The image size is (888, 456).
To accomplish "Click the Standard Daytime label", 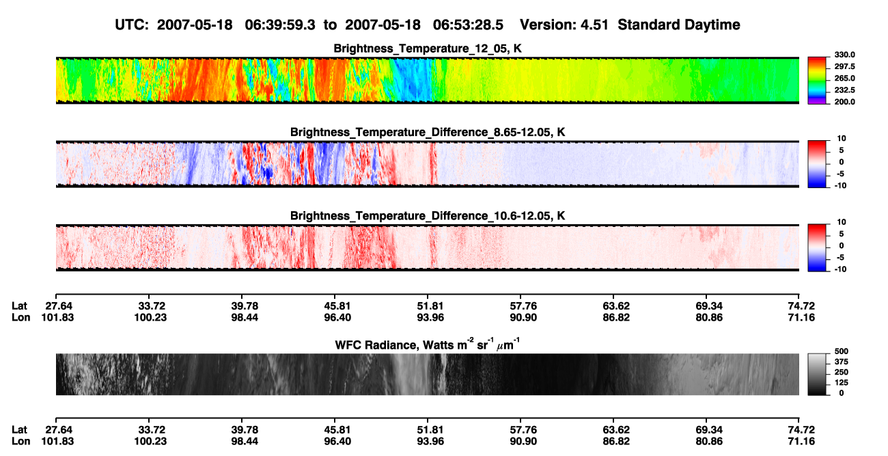I will click(680, 25).
